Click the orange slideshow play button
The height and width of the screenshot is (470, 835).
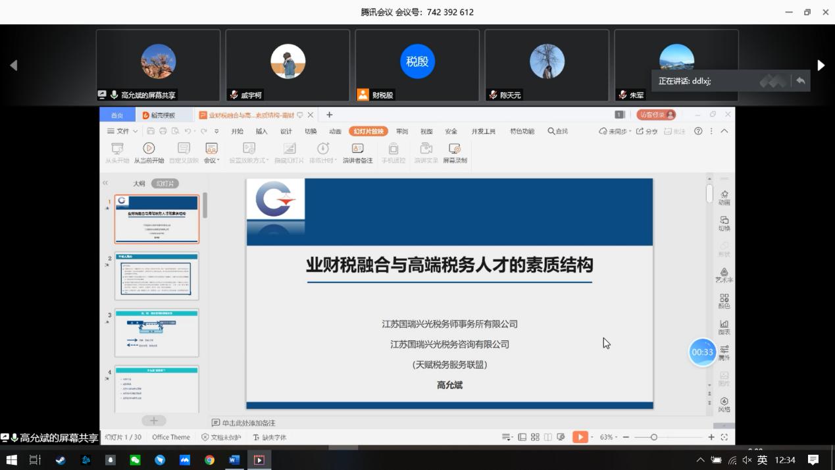[580, 437]
